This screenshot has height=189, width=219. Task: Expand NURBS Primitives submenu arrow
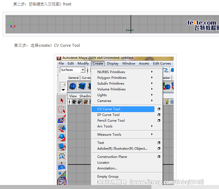coord(152,72)
